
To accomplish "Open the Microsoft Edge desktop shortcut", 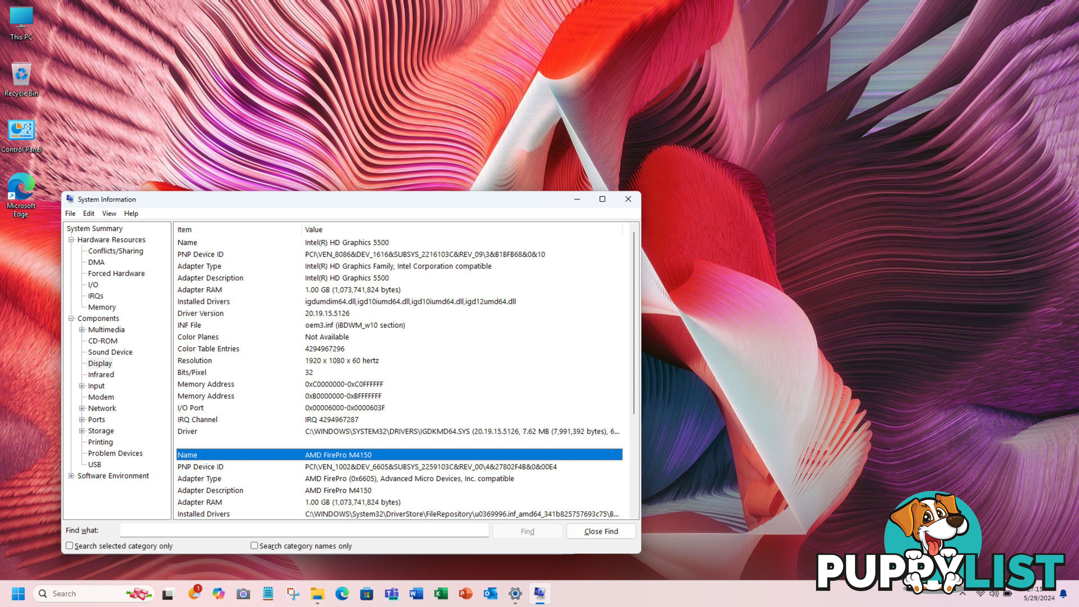I will pos(21,195).
